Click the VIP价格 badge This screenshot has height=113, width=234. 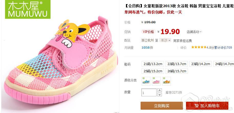coord(148,32)
